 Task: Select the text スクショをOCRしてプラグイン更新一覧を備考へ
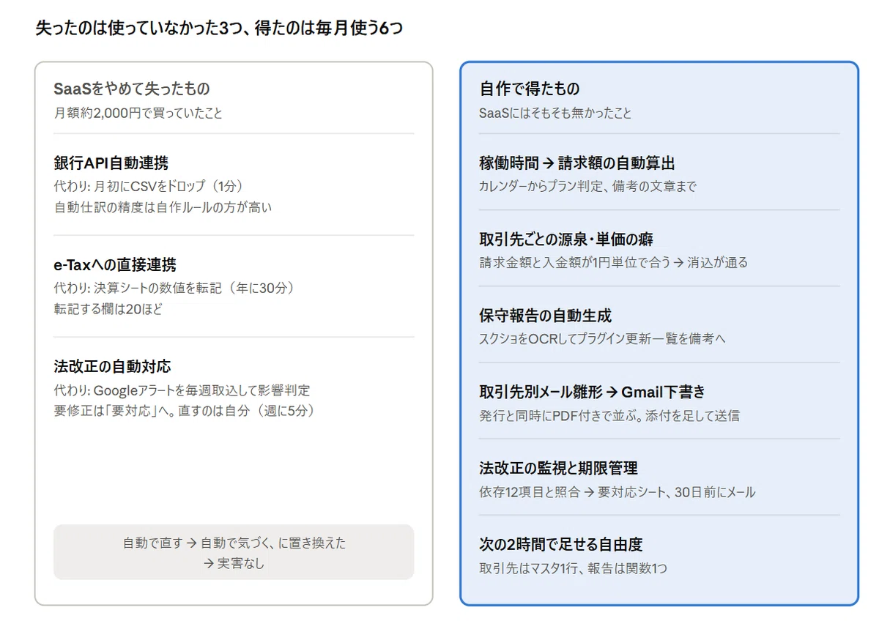(603, 338)
